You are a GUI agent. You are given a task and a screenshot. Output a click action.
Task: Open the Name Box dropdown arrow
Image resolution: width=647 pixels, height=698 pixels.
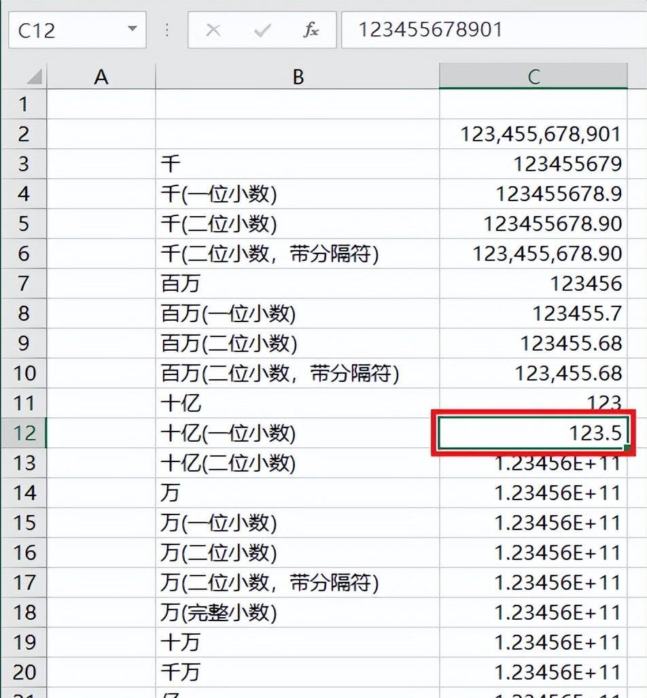click(132, 29)
